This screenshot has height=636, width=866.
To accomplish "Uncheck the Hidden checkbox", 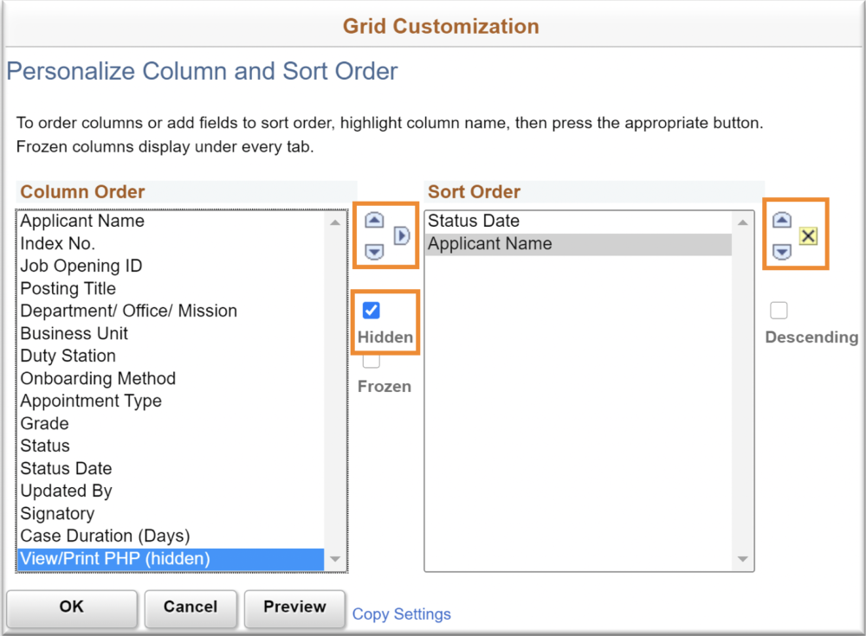I will coord(372,311).
